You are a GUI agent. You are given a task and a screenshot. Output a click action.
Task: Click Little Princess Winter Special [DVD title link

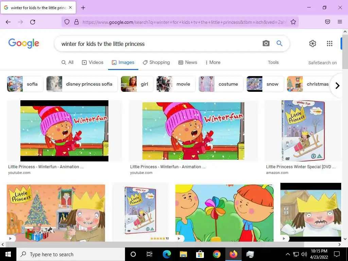[x=301, y=167]
